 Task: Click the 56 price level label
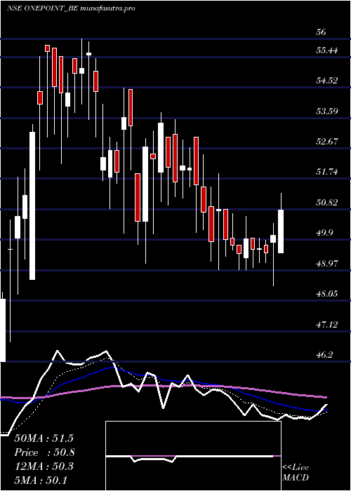pos(322,32)
